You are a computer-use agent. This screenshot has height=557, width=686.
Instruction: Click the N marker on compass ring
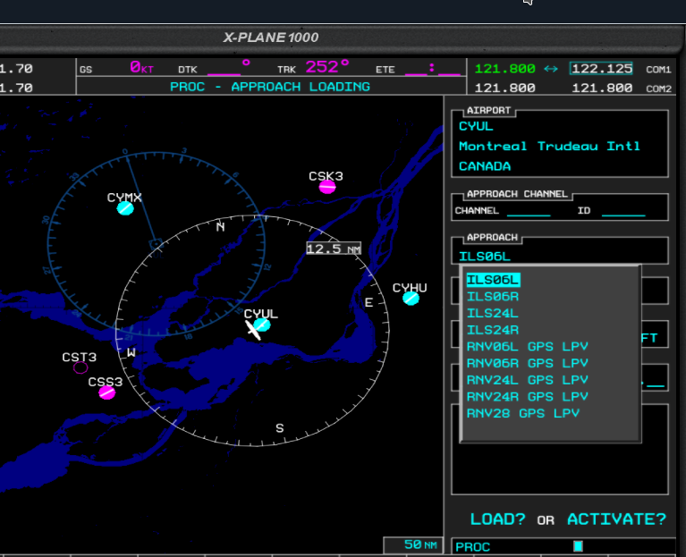[x=220, y=227]
